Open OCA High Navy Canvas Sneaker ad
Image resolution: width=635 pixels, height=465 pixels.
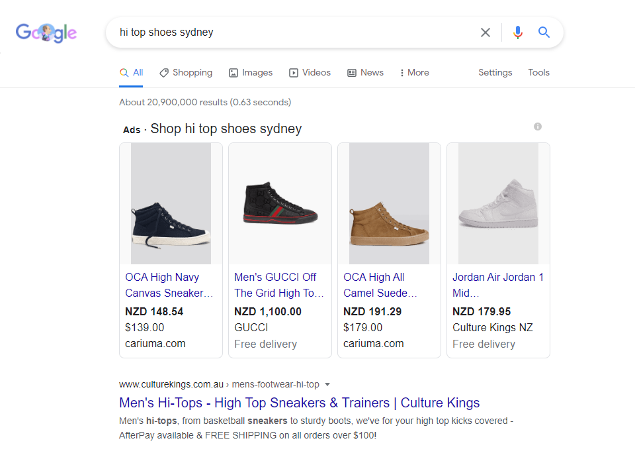tap(169, 285)
